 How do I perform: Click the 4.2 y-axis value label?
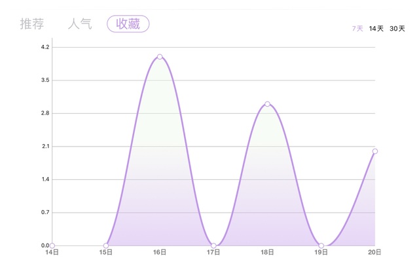(45, 47)
